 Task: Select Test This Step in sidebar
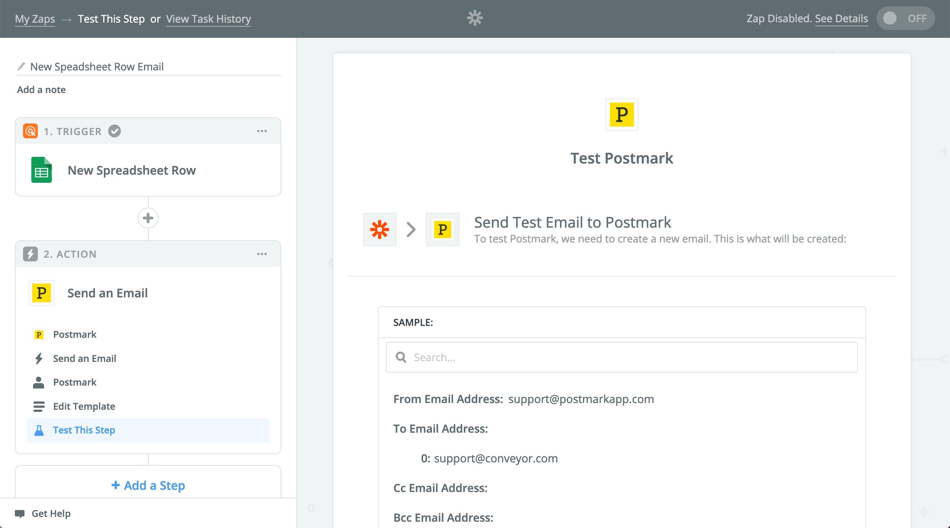coord(148,430)
